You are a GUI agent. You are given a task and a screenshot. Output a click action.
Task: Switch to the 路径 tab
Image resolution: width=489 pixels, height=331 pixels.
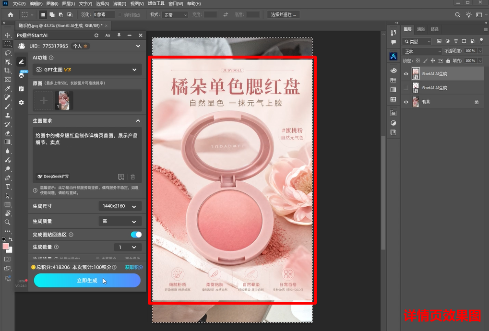click(435, 29)
